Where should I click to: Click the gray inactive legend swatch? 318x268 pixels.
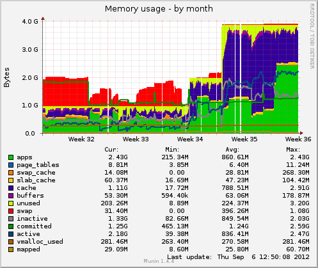tap(11, 219)
